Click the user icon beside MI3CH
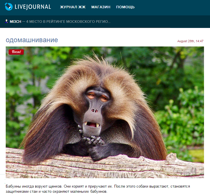Screen dimensions: 210x195 point(7,21)
